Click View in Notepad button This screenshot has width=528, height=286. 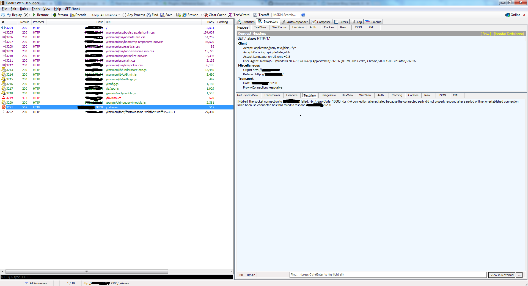point(502,275)
